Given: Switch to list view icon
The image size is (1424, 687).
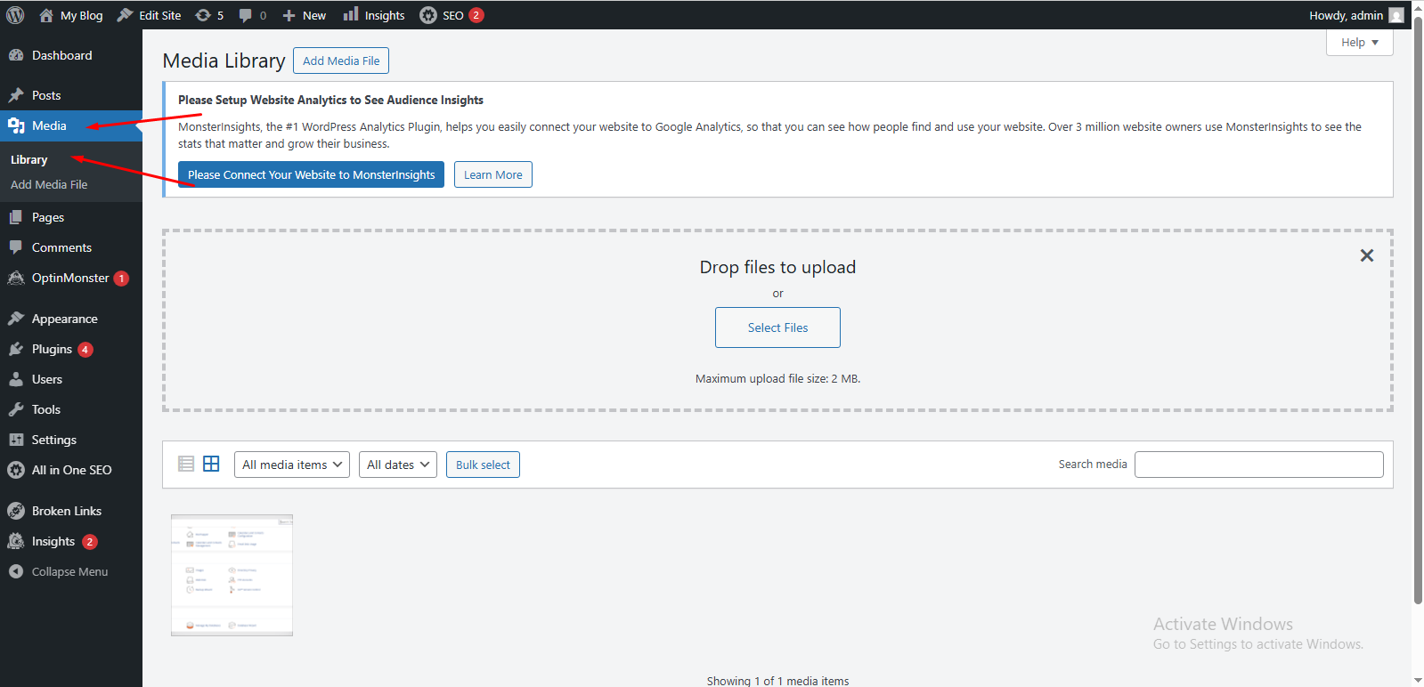Looking at the screenshot, I should pyautogui.click(x=186, y=464).
